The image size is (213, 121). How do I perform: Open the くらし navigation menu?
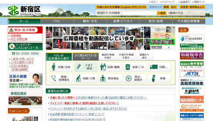click(57, 21)
